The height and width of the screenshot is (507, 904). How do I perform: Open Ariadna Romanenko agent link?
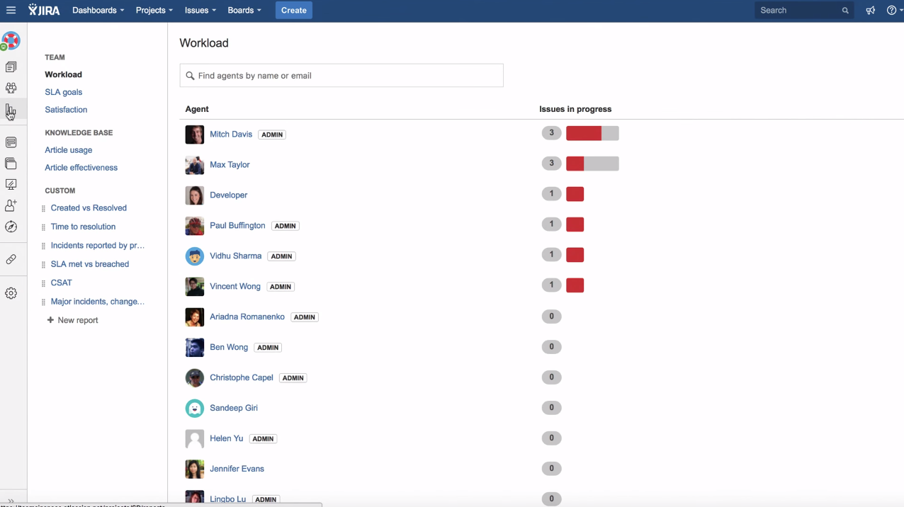tap(247, 317)
